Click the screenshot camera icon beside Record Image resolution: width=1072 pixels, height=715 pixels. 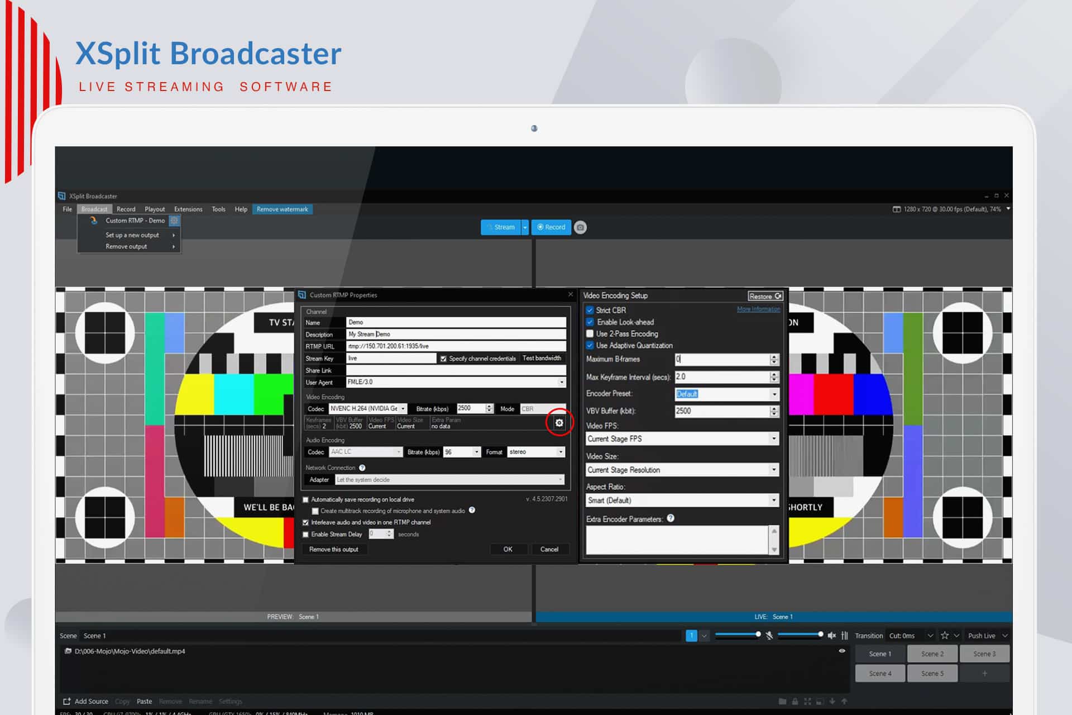(x=580, y=227)
